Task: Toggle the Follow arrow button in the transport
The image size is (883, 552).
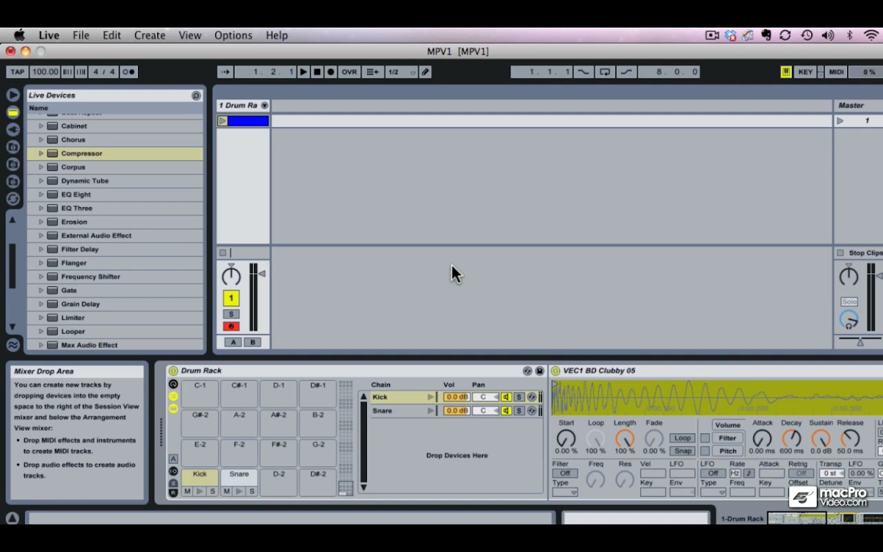Action: point(225,72)
